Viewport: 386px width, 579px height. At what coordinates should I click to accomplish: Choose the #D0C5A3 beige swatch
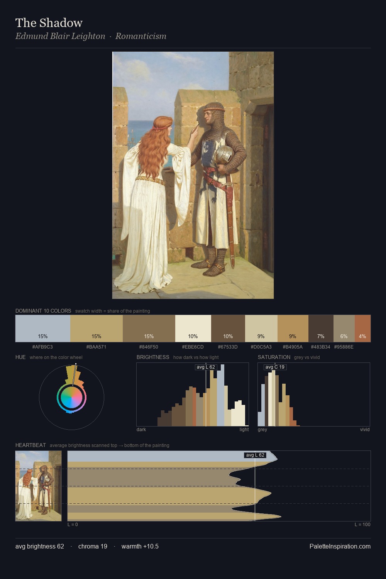point(261,328)
